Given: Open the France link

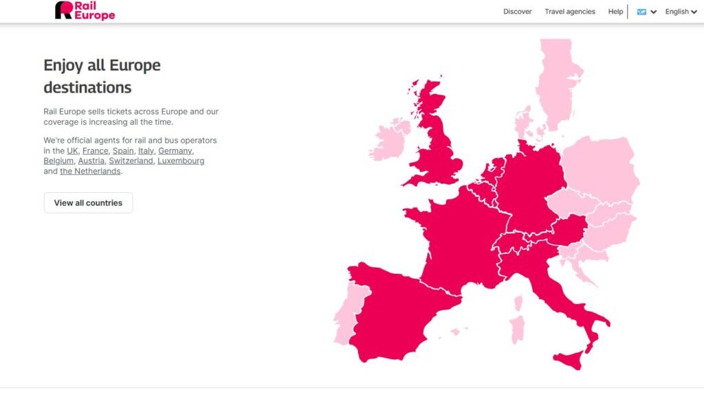Looking at the screenshot, I should [96, 151].
